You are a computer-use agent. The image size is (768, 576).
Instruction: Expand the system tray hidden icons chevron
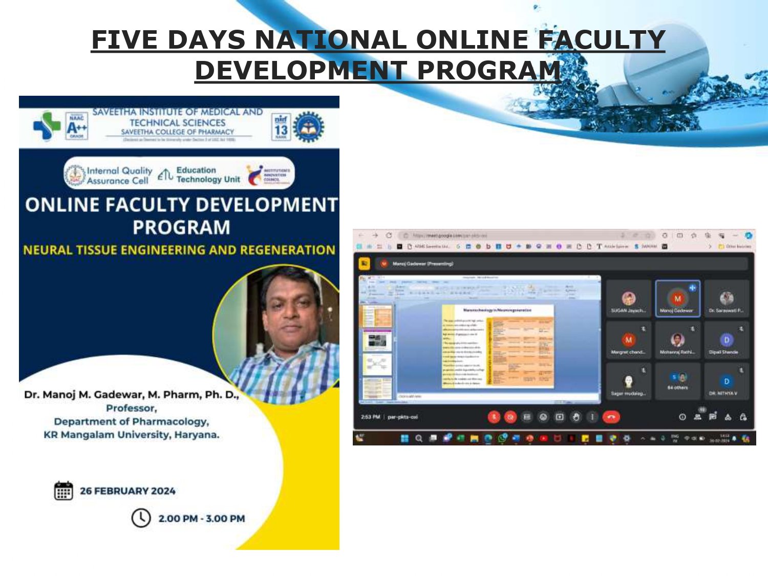point(643,438)
